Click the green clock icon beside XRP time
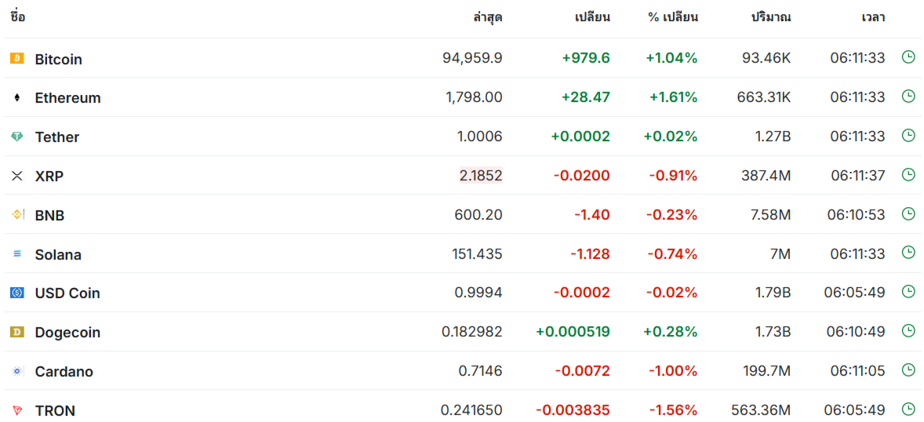924x422 pixels. point(908,174)
